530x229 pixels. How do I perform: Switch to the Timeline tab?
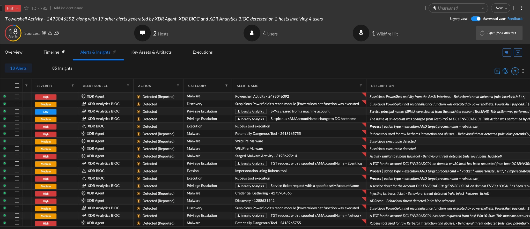(51, 52)
